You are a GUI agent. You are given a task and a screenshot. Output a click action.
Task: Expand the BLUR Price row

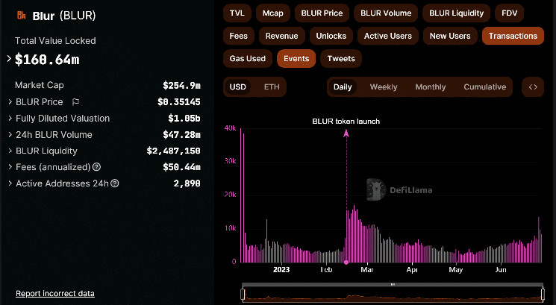pyautogui.click(x=10, y=102)
